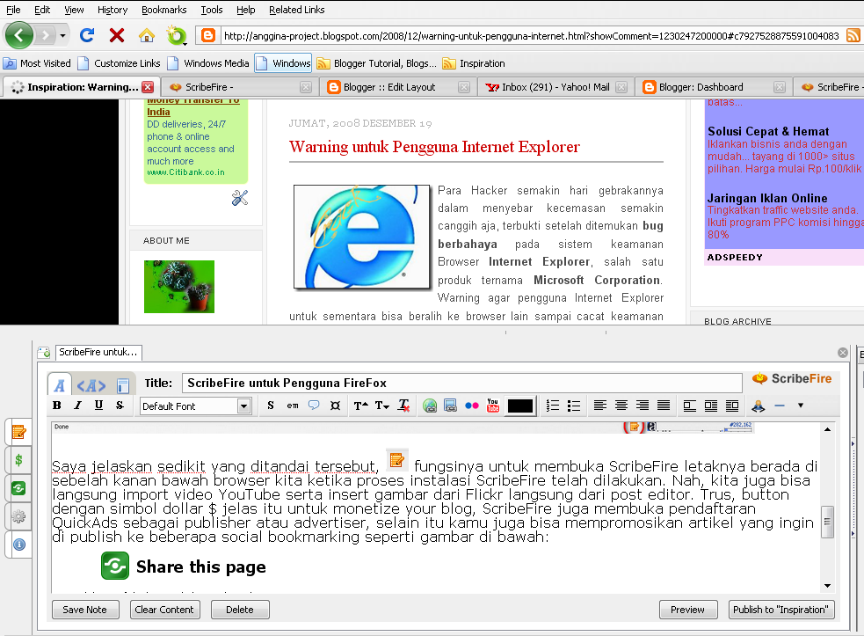Image resolution: width=864 pixels, height=636 pixels.
Task: Stop loading the page
Action: (117, 35)
